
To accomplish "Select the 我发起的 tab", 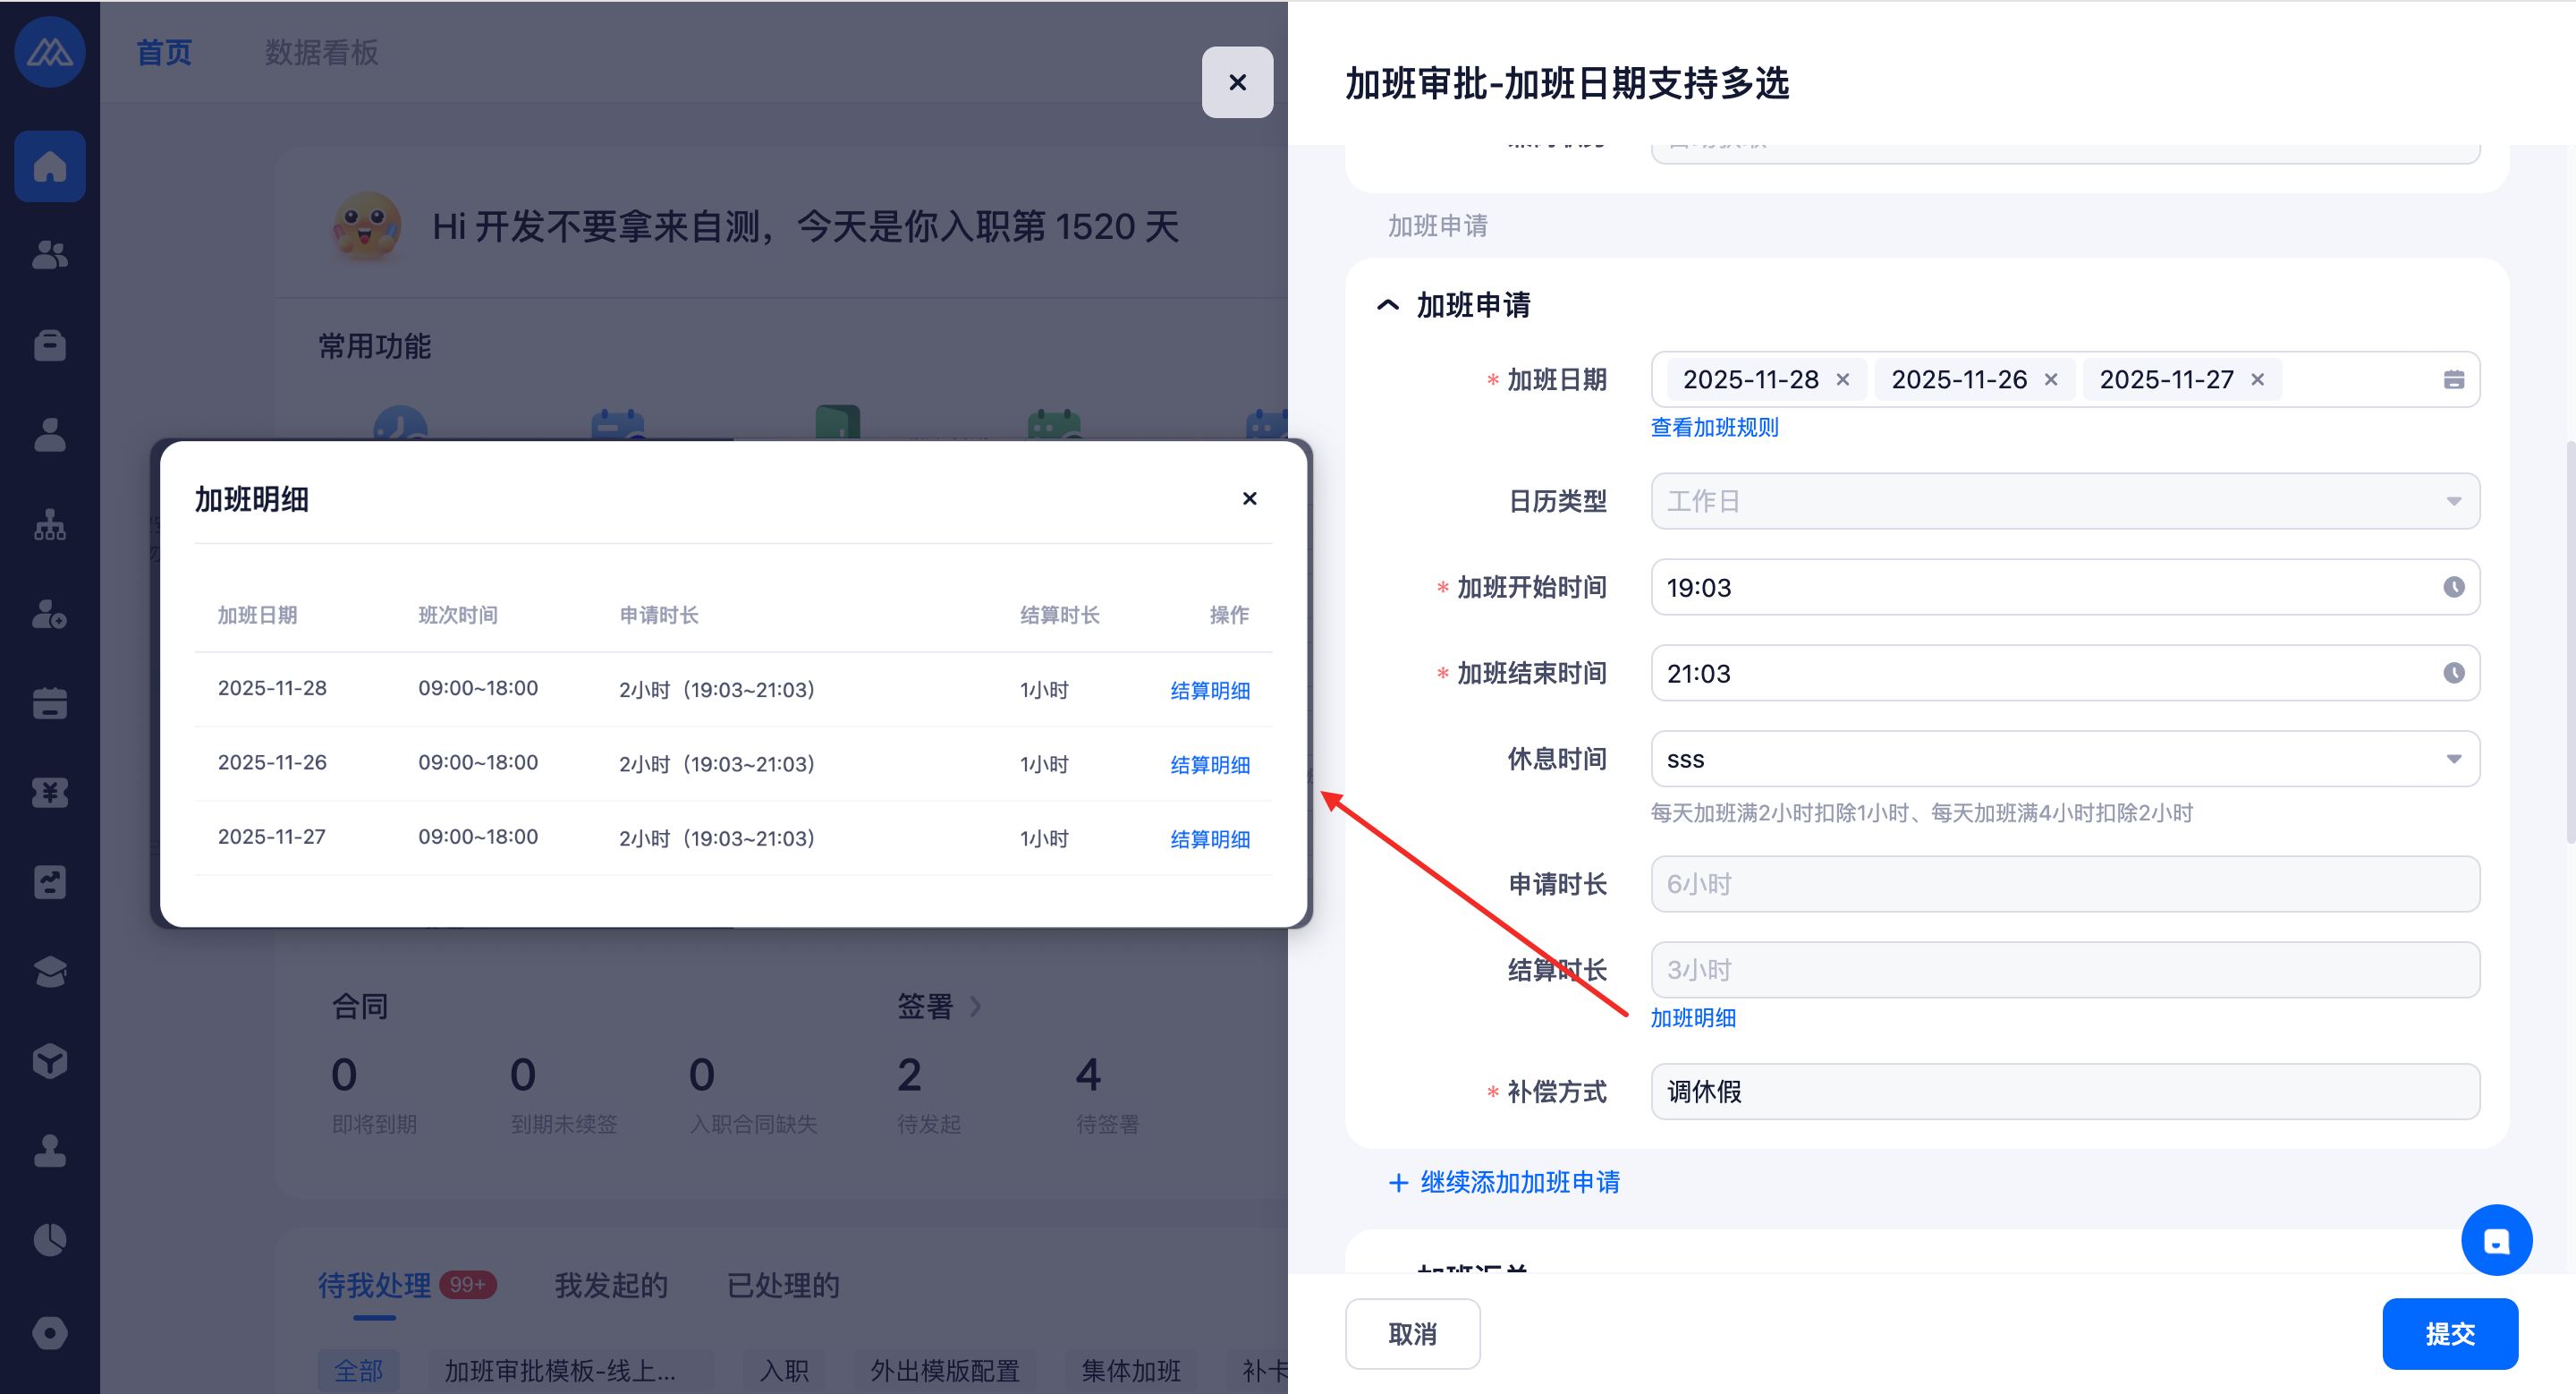I will pyautogui.click(x=610, y=1285).
